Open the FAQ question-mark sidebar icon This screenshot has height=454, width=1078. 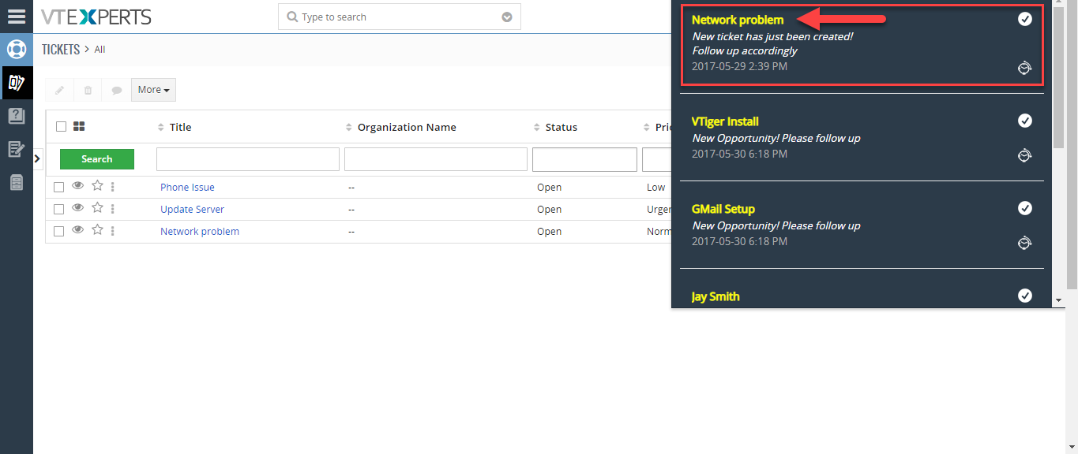(17, 116)
